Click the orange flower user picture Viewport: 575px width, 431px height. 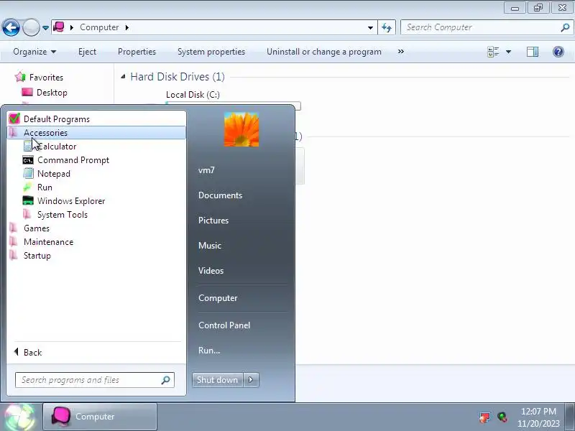(x=241, y=129)
